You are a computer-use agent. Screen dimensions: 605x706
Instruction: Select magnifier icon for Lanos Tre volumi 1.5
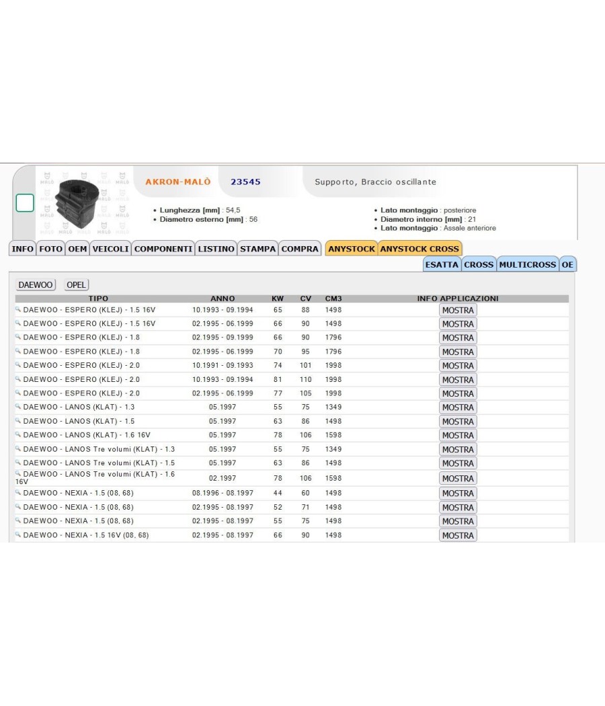pyautogui.click(x=18, y=463)
